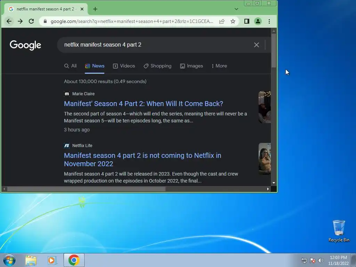
Task: Open the Marie Claire article thumbnail
Action: pyautogui.click(x=265, y=107)
